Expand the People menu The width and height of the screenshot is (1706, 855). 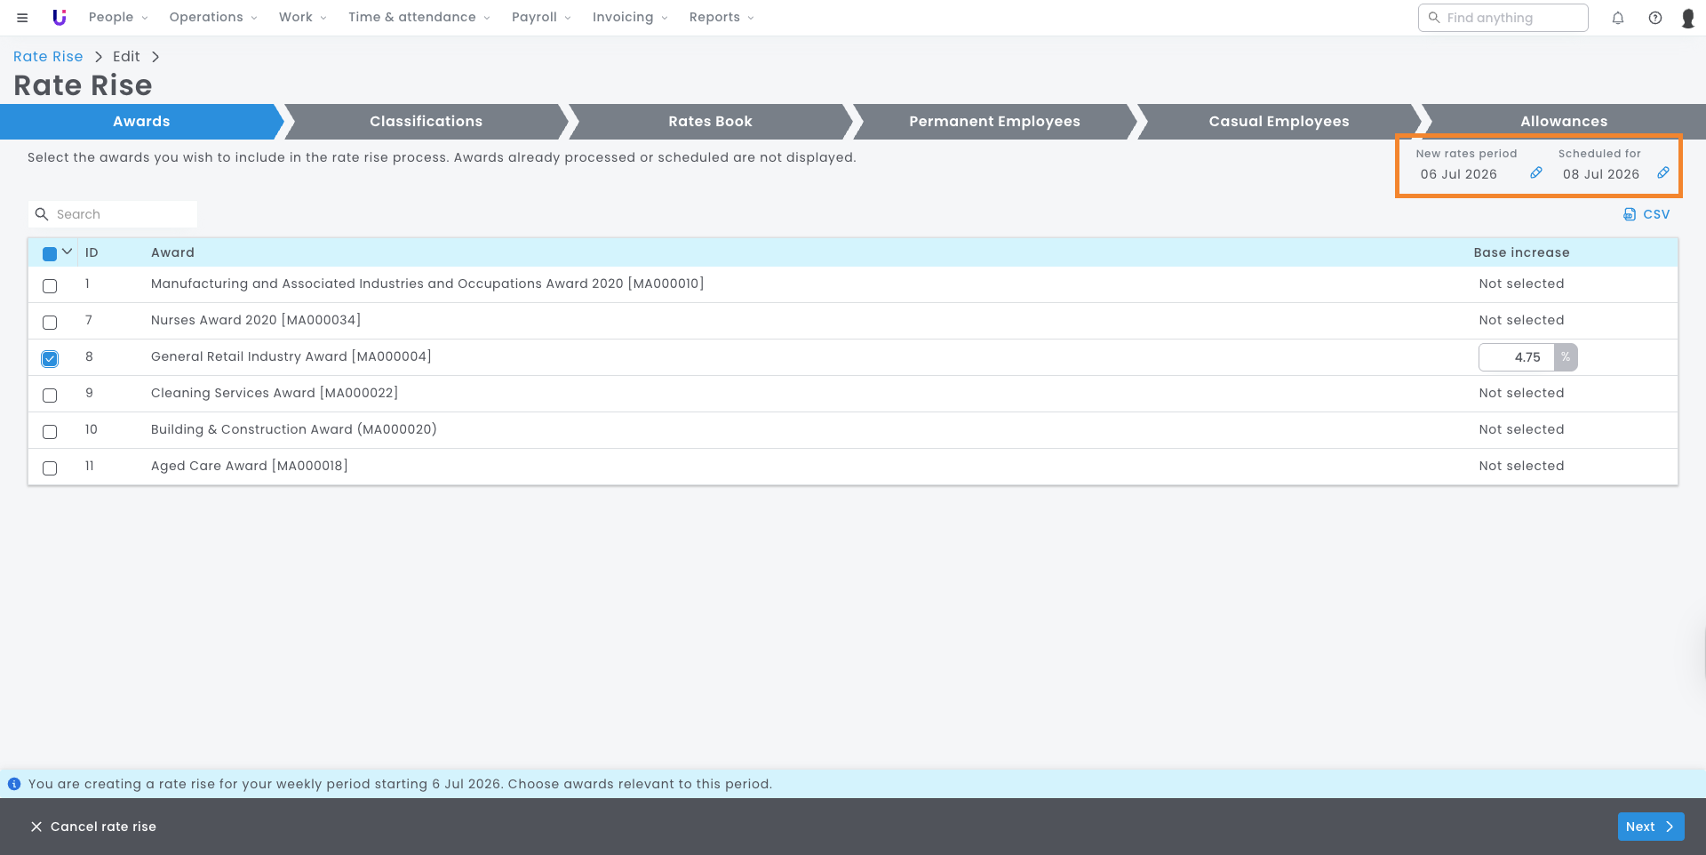(x=118, y=18)
